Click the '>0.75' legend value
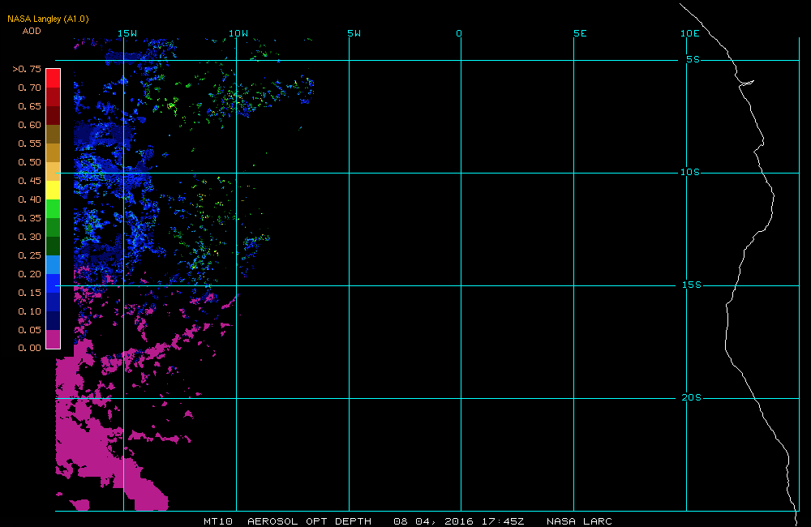The width and height of the screenshot is (811, 527). pyautogui.click(x=27, y=69)
